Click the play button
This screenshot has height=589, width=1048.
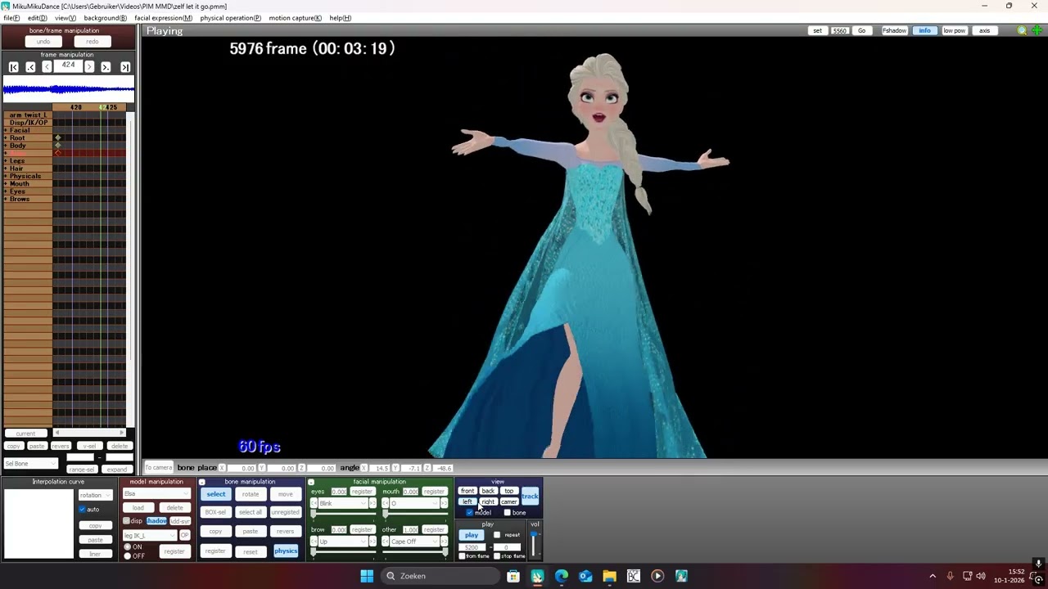click(472, 535)
